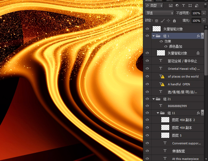Click layers panel vertical scrollbar
The image size is (208, 161).
point(206,52)
